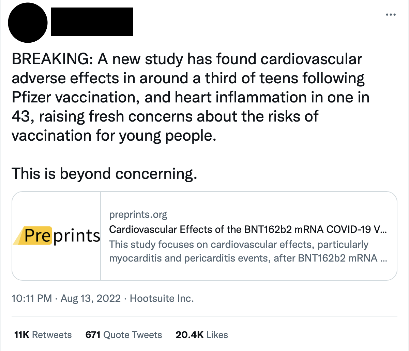Viewport: 409px width, 351px height.
Task: Click the line 'This is beyond concerning.'
Action: [x=104, y=174]
